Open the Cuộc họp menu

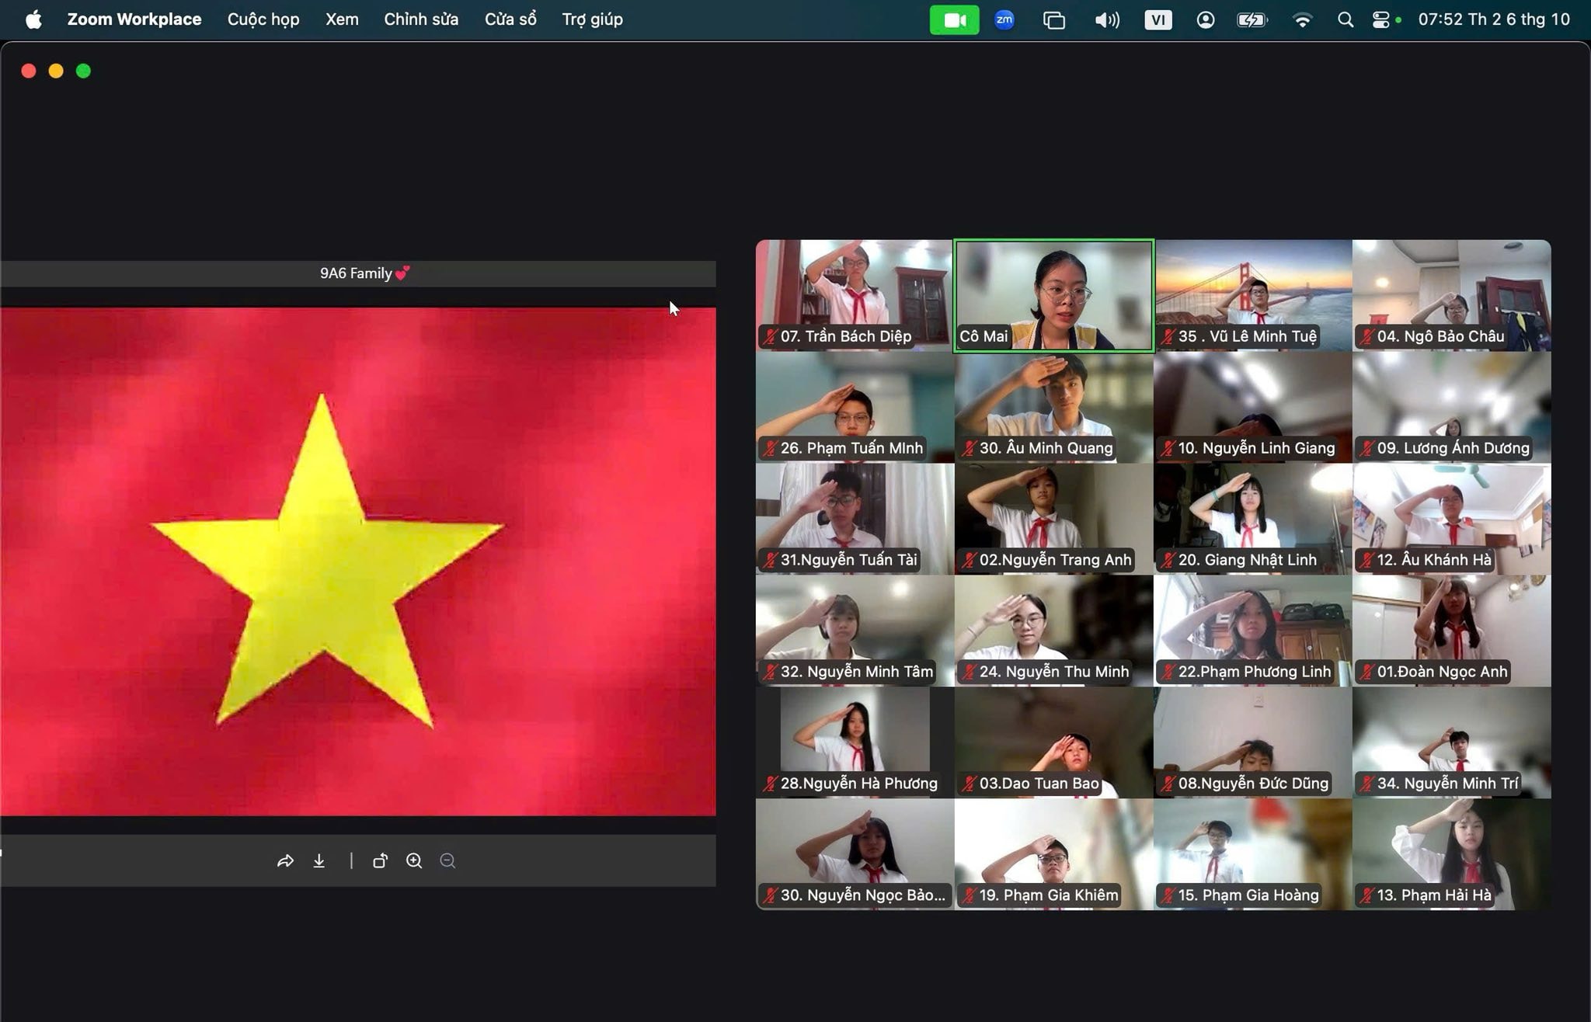(263, 19)
